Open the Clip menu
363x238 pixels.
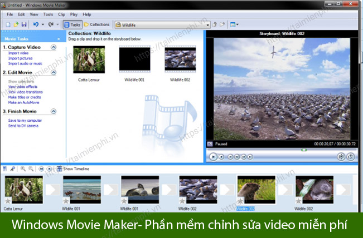(61, 13)
